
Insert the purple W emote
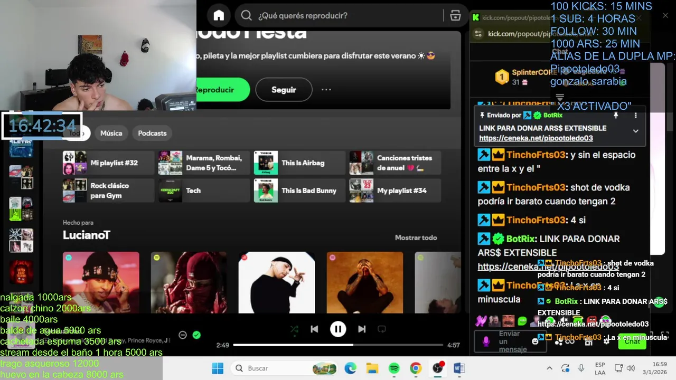(x=480, y=320)
